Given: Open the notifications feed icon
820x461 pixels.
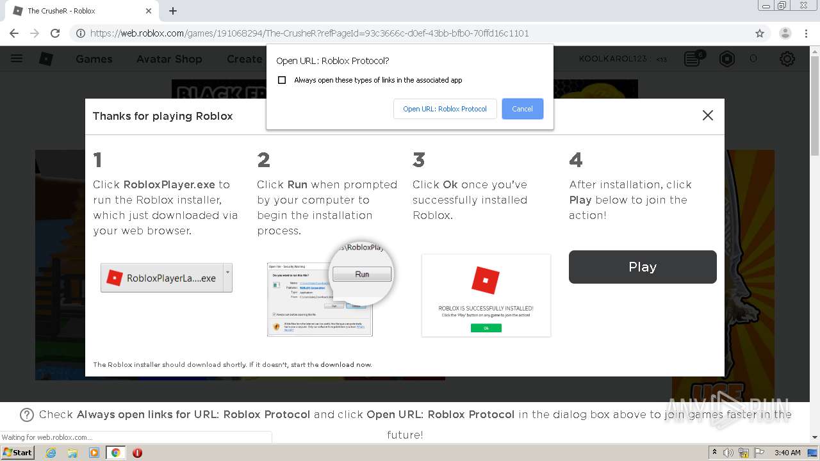Looking at the screenshot, I should (693, 59).
